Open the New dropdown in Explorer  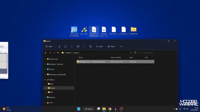point(50,46)
